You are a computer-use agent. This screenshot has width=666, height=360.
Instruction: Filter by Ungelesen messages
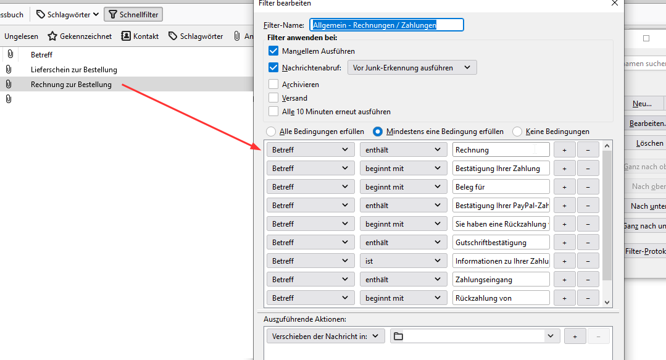tap(21, 36)
